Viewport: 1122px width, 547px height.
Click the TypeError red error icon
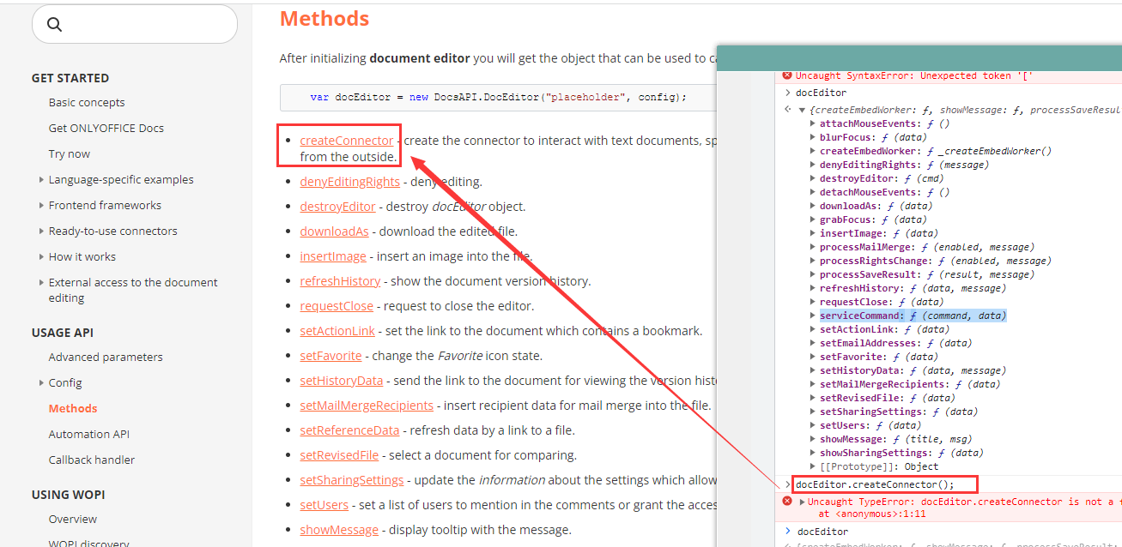[x=786, y=501]
